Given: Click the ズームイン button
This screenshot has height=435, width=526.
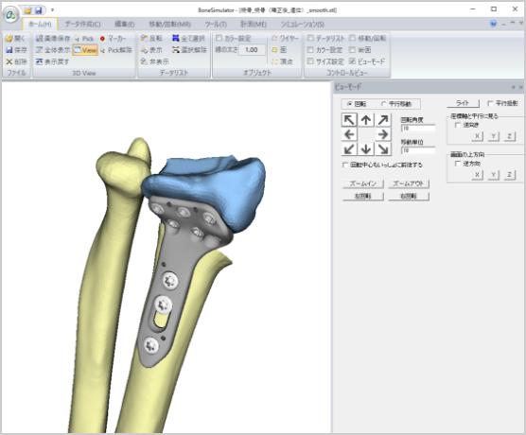Looking at the screenshot, I should pos(363,183).
